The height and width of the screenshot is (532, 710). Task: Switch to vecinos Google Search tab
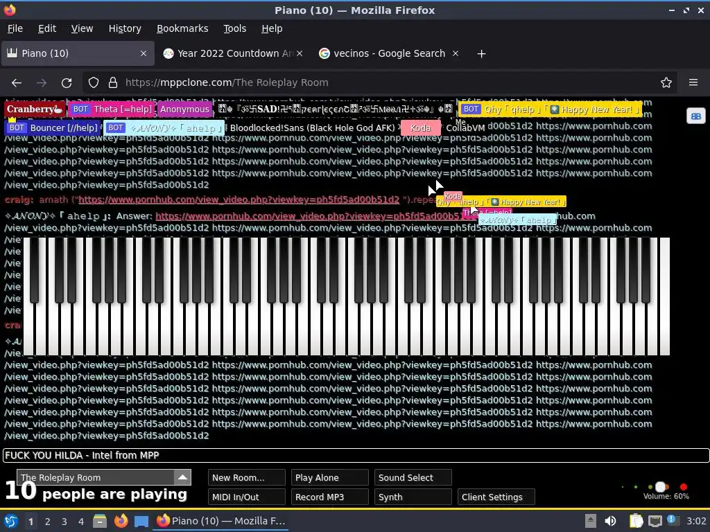coord(388,53)
